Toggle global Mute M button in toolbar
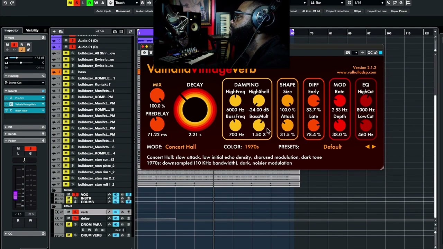443x249 pixels. (70, 3)
